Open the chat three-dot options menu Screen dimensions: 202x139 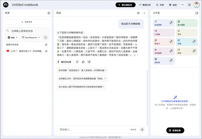pyautogui.click(x=144, y=13)
